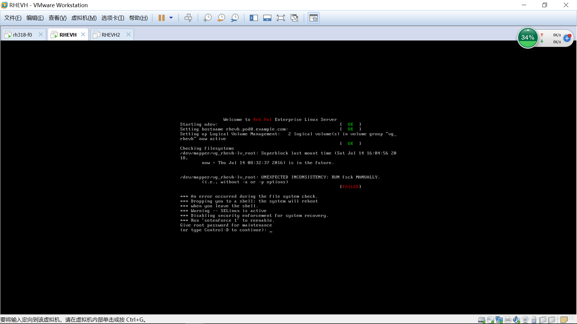Screen dimensions: 577x324
Task: Click the VMware Workstation title bar icon
Action: (4, 5)
